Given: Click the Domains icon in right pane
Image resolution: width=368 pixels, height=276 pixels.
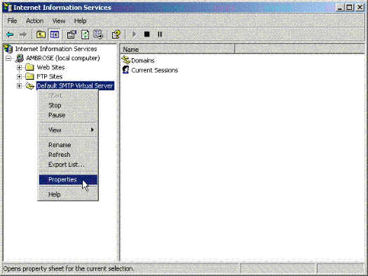Looking at the screenshot, I should click(125, 60).
